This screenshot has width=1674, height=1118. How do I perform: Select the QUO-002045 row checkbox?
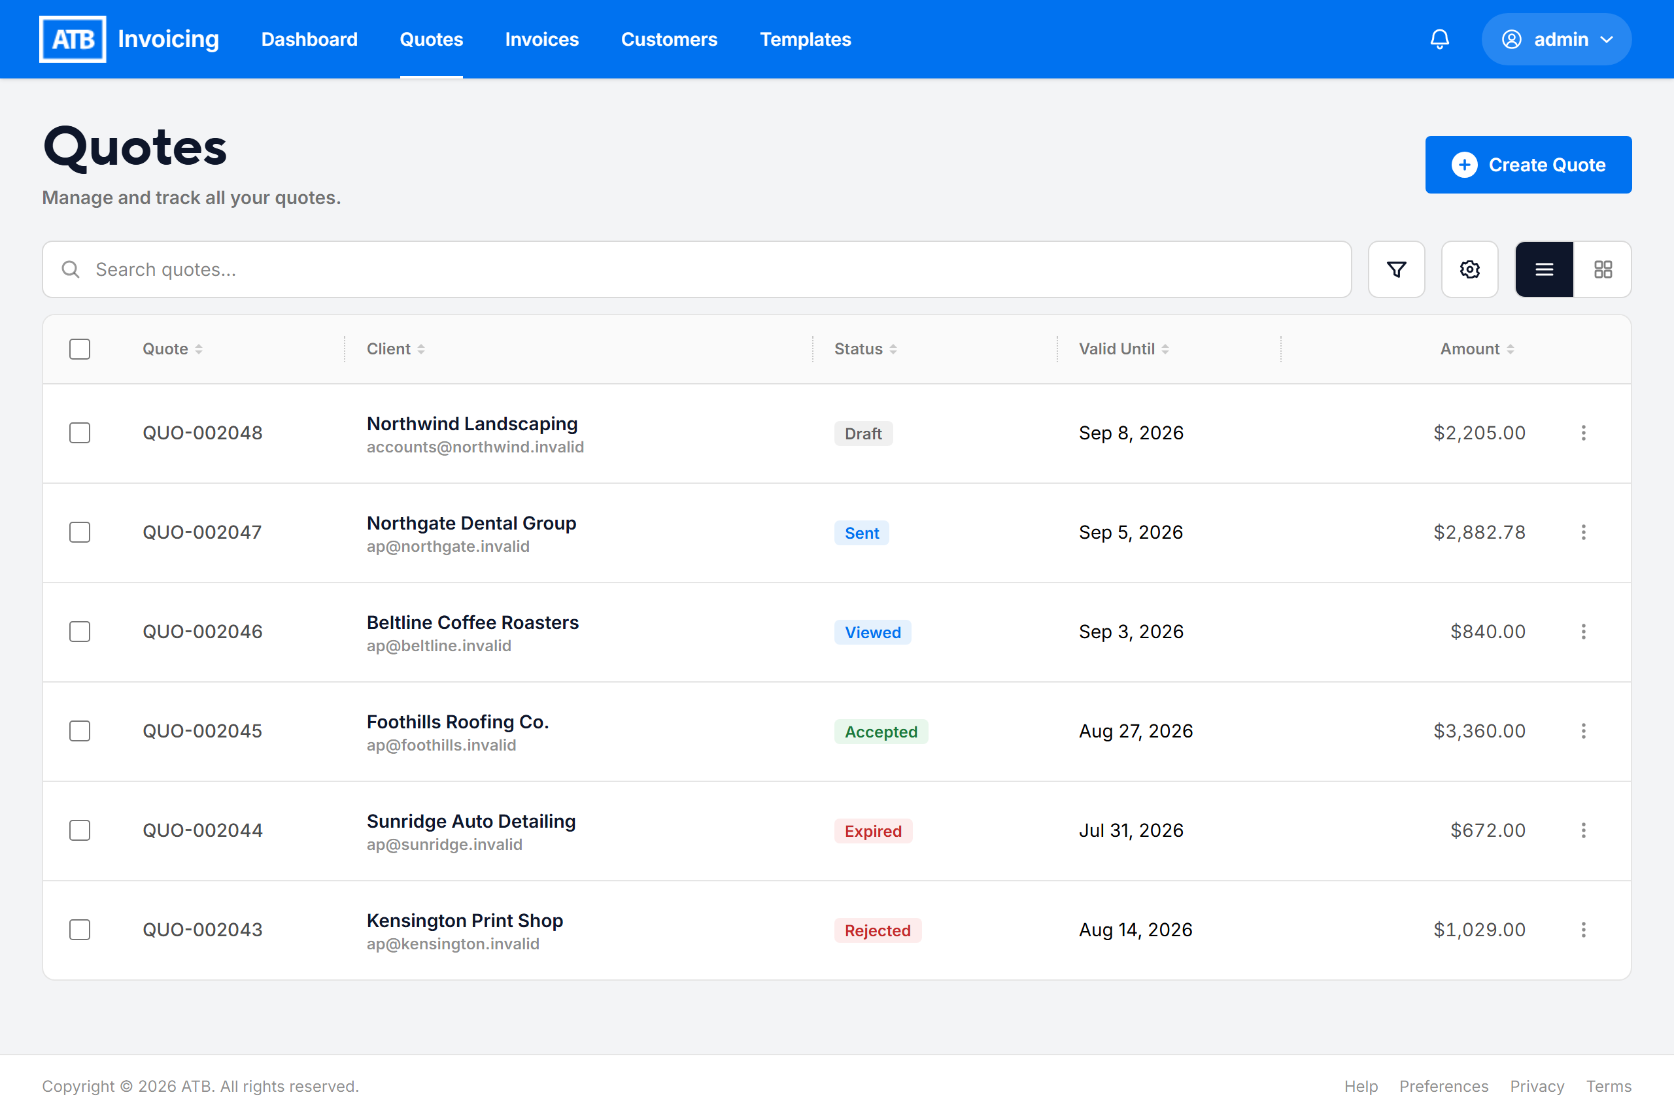(x=80, y=731)
